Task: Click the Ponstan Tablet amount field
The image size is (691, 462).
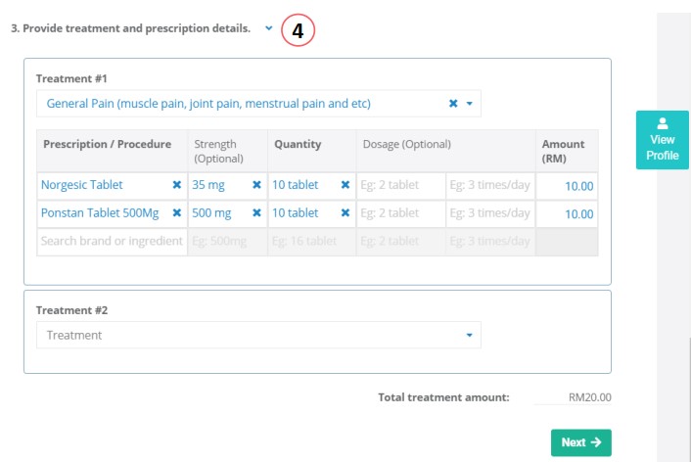Action: [x=567, y=213]
